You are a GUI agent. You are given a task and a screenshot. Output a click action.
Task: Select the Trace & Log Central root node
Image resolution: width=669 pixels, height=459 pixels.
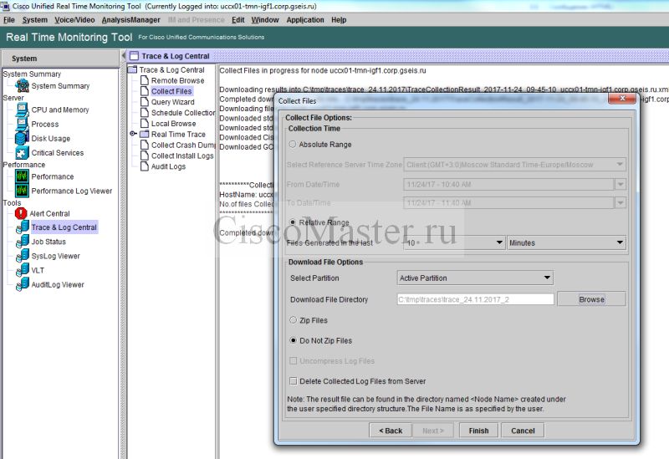(171, 69)
